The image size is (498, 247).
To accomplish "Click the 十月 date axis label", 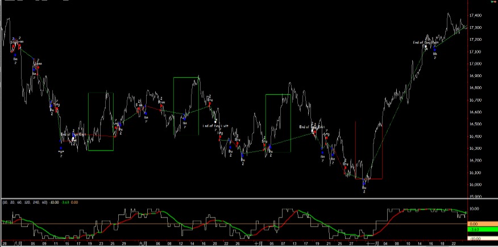I will [x=258, y=243].
